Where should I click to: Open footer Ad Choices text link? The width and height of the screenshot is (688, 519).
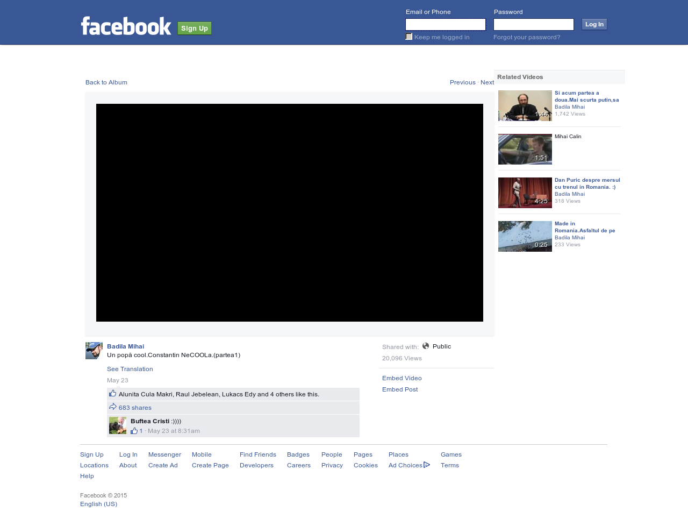click(x=405, y=465)
